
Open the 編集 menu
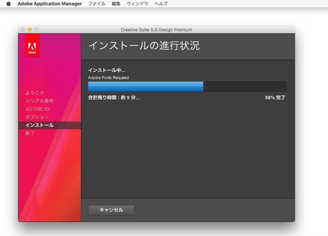pyautogui.click(x=116, y=4)
